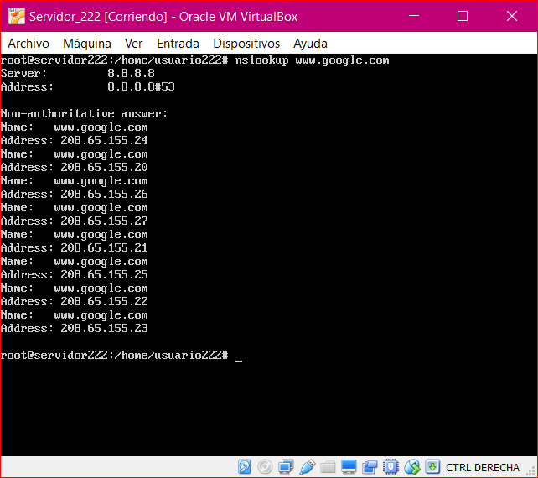This screenshot has height=478, width=538.
Task: Click the address 8.8.8.8#53 line
Action: (88, 86)
